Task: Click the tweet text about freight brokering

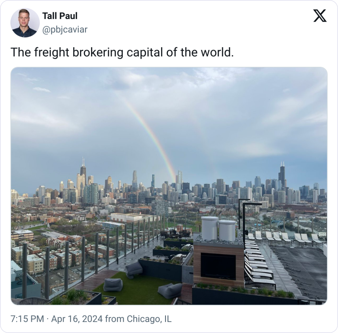Action: [x=122, y=52]
